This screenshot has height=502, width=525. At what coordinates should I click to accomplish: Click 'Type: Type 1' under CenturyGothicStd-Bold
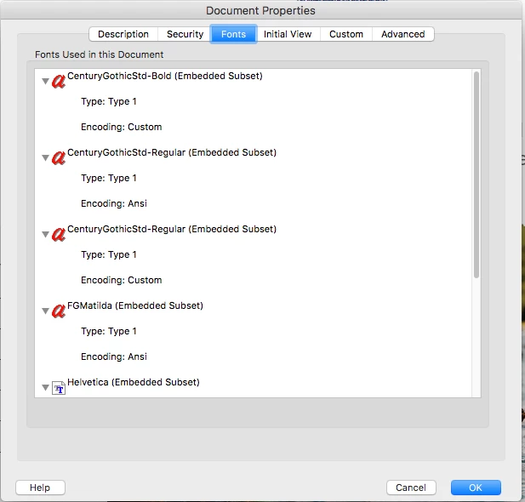coord(108,101)
